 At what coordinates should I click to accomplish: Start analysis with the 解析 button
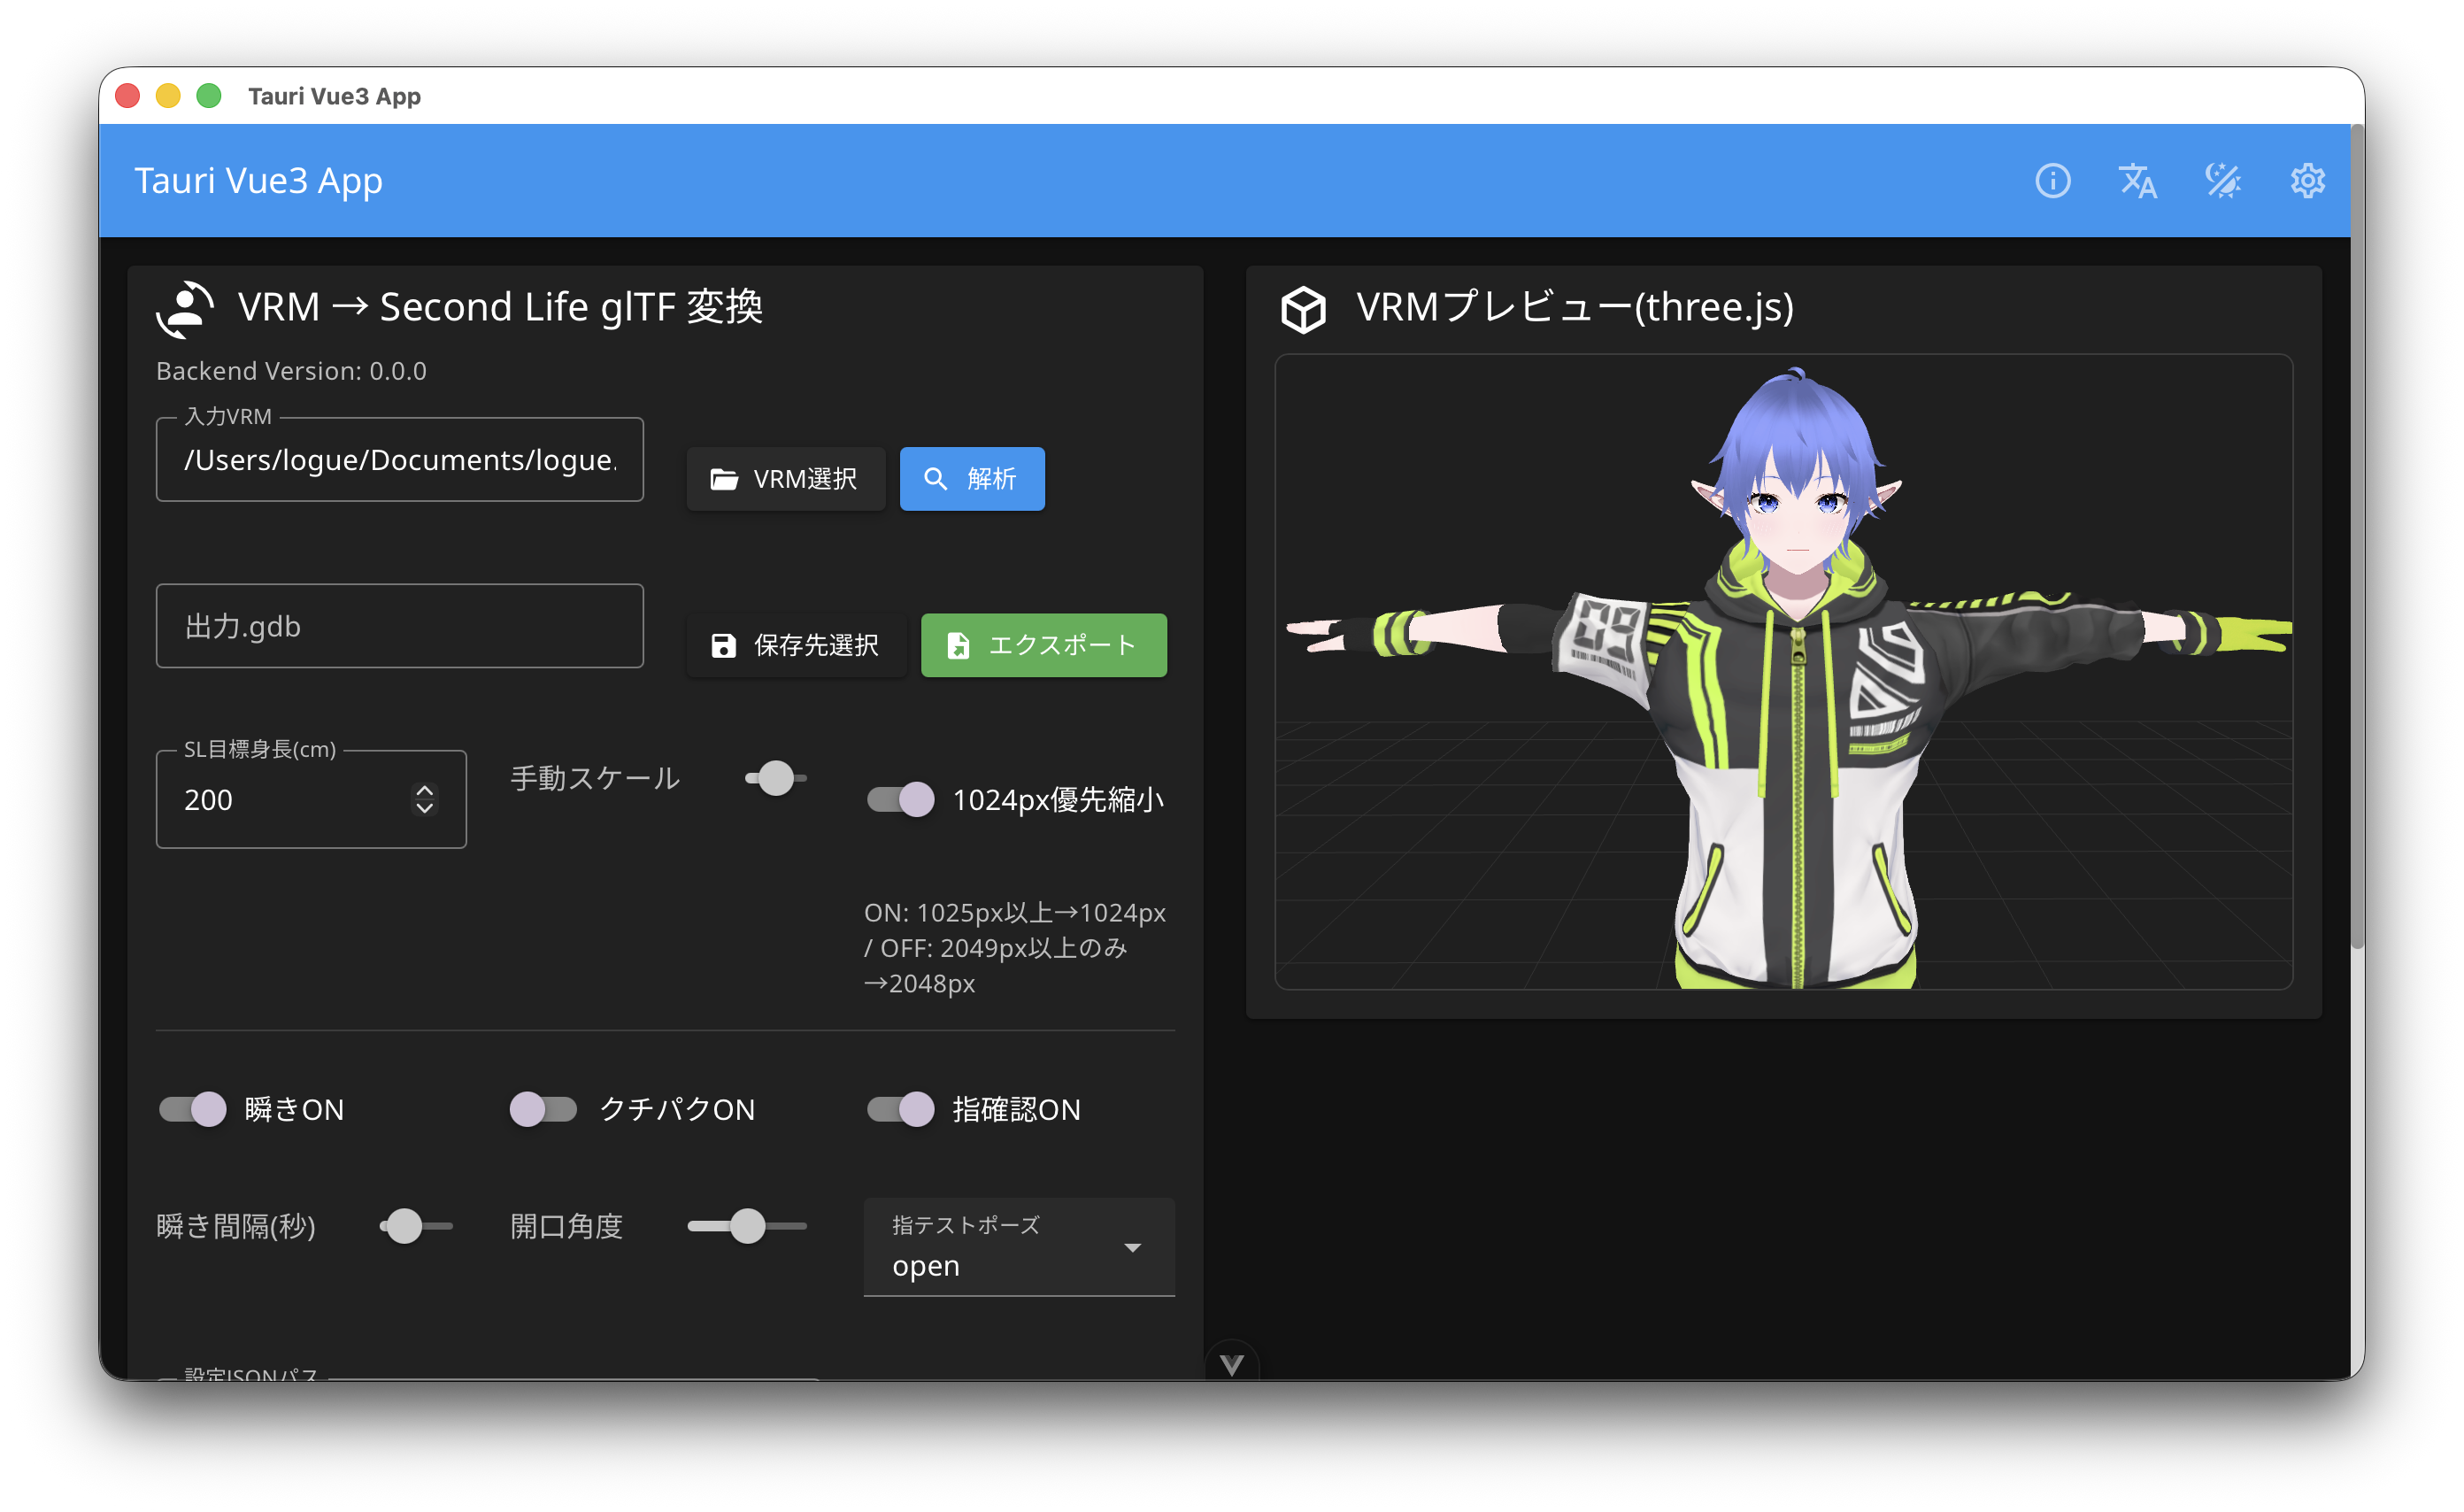tap(972, 479)
